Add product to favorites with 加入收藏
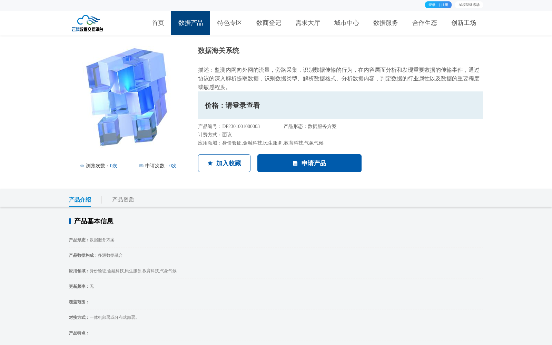This screenshot has width=552, height=345. [x=224, y=163]
